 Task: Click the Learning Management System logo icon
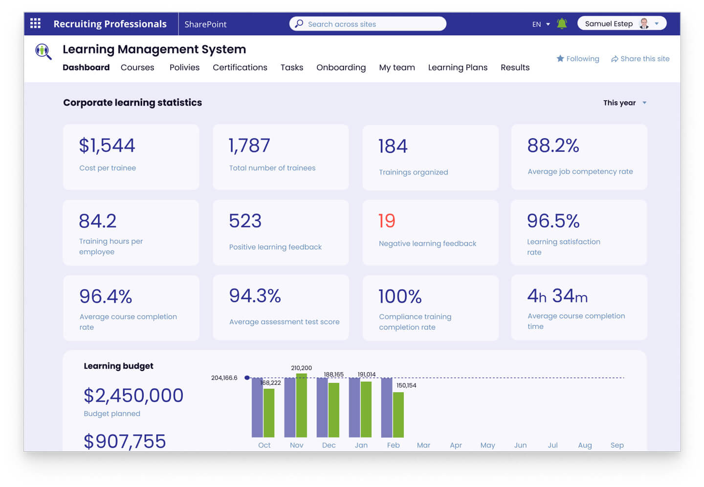[43, 51]
